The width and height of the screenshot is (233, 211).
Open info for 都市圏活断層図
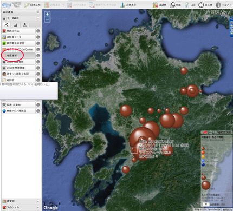click(38, 43)
